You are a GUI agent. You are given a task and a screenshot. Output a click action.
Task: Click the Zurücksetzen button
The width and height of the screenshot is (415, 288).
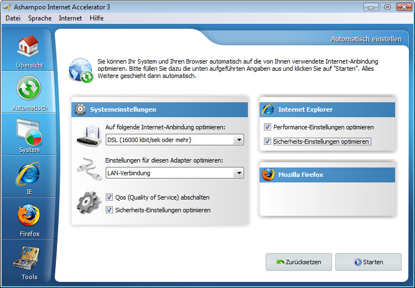point(298,262)
